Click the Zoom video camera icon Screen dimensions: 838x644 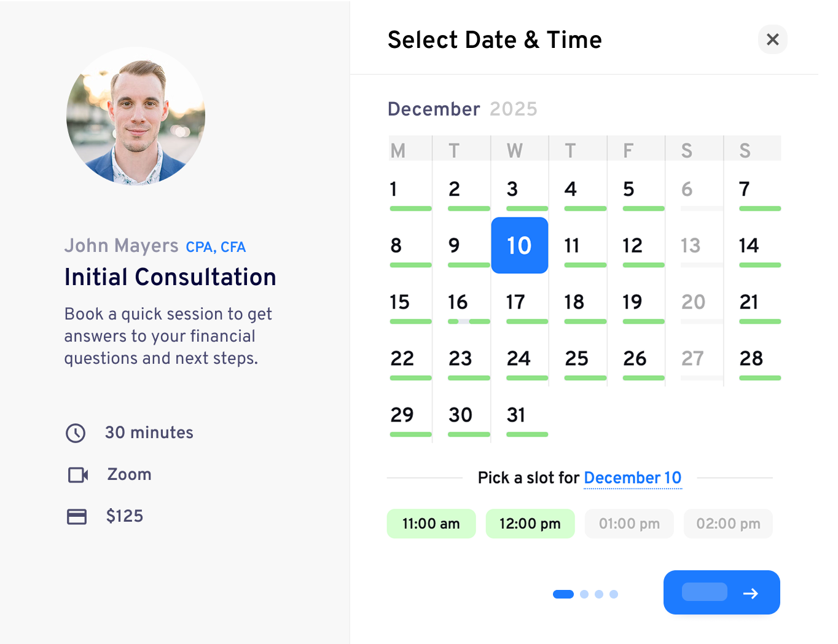[77, 474]
